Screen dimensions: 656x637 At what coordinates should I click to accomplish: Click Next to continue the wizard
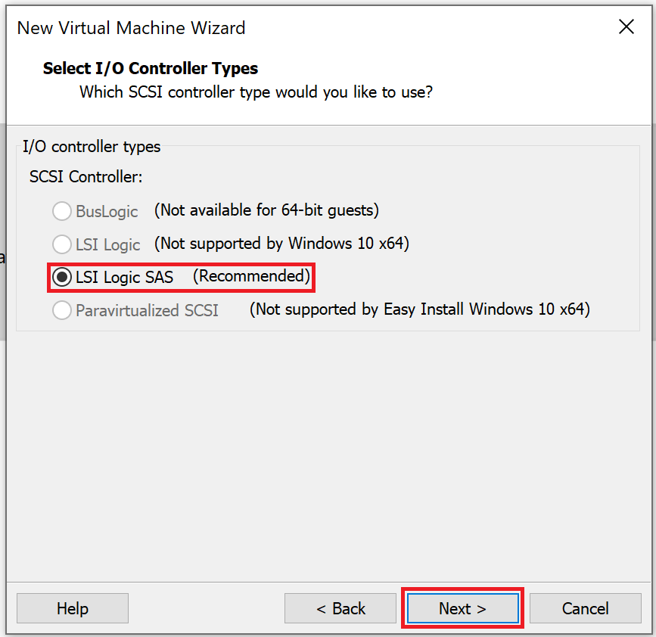[x=462, y=608]
